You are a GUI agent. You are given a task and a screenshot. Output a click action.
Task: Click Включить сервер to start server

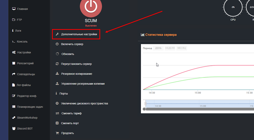(72, 44)
